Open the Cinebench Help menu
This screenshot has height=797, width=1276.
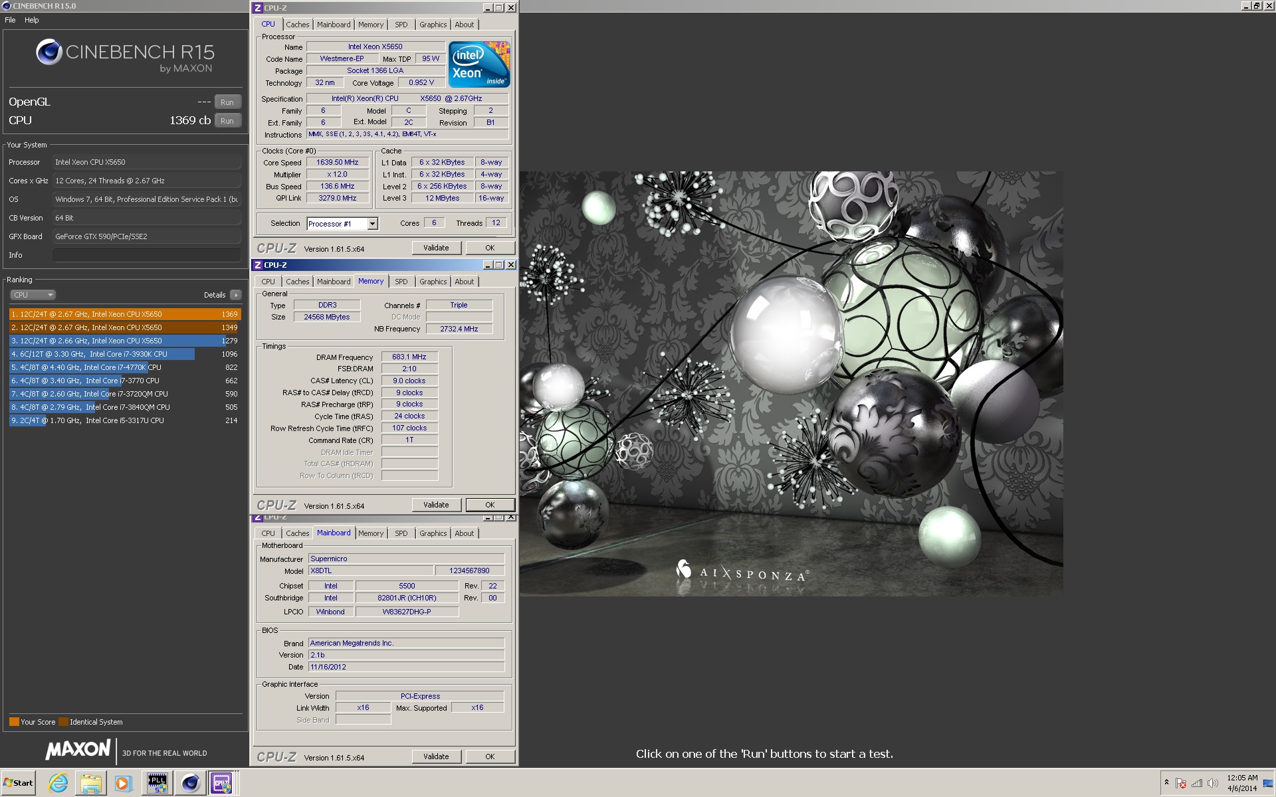(x=32, y=20)
